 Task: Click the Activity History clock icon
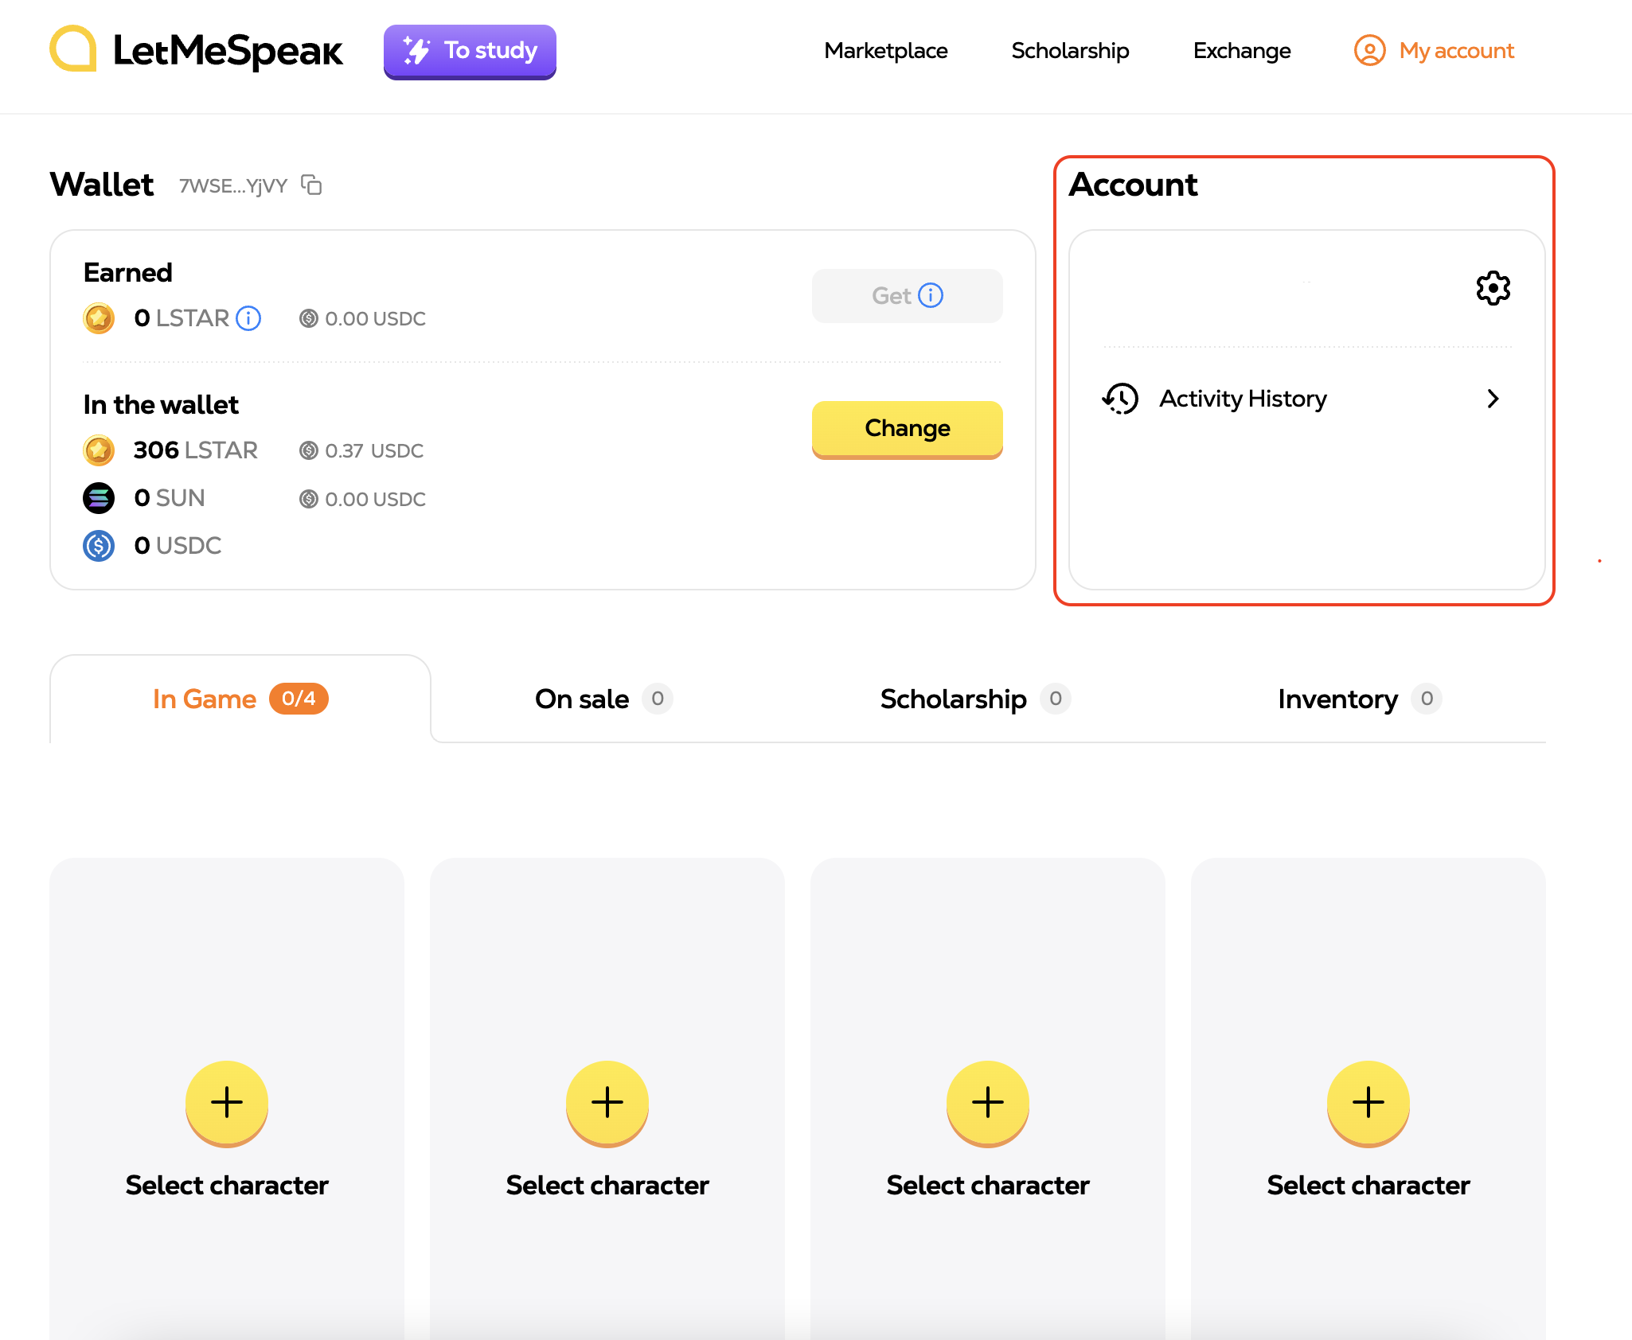(1121, 399)
